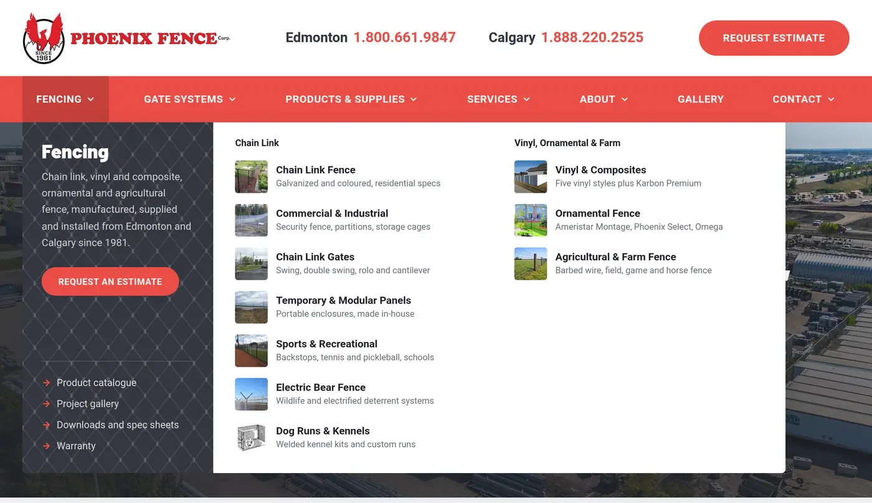The width and height of the screenshot is (872, 503).
Task: Open the Dog Runs & Kennels title link
Action: pos(323,431)
